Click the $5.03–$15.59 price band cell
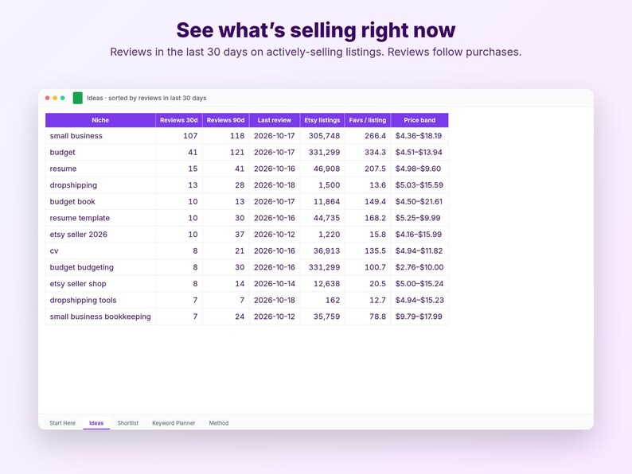 coord(419,185)
